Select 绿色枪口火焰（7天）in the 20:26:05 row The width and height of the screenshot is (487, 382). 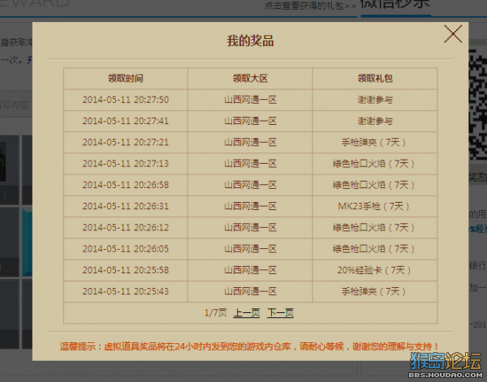point(373,248)
